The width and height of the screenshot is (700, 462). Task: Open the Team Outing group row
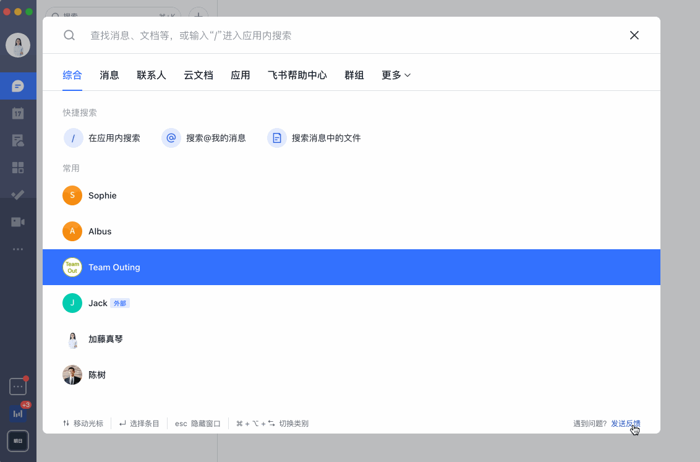351,267
